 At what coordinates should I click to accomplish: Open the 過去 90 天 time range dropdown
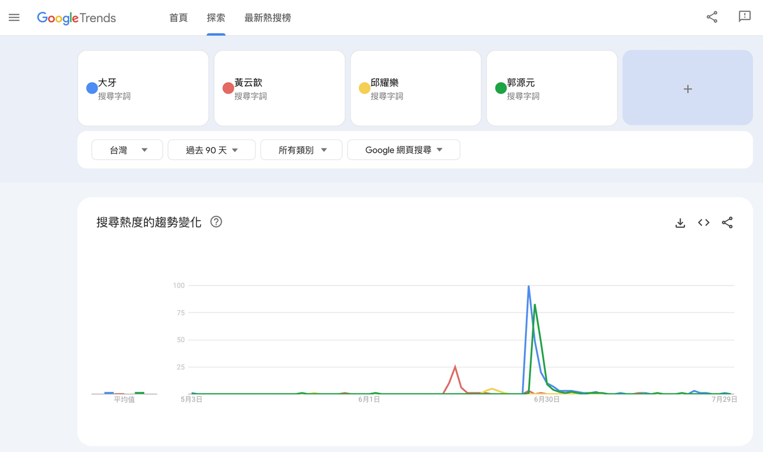pyautogui.click(x=212, y=150)
